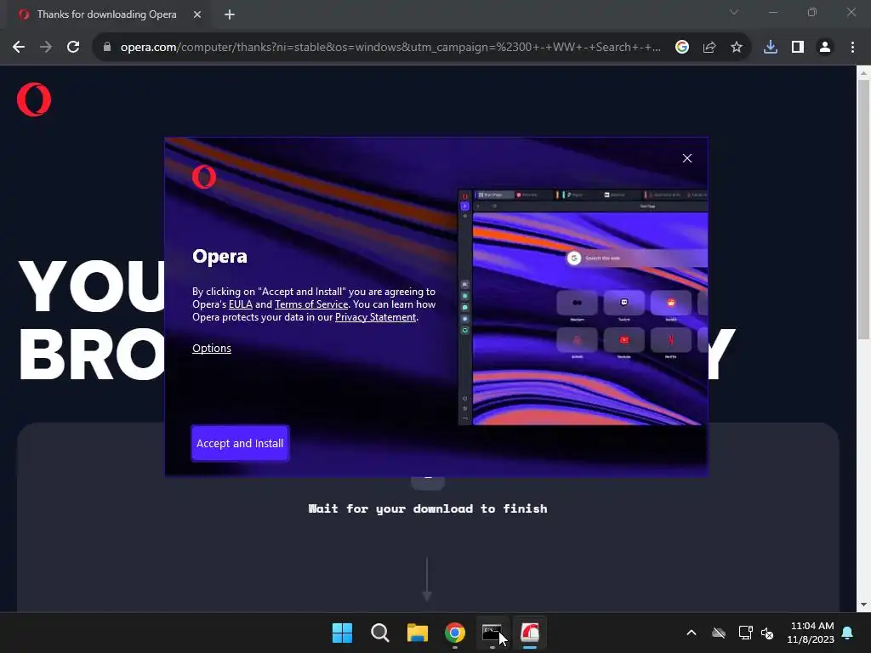Viewport: 871px width, 653px height.
Task: Open the Chrome downloads panel
Action: (771, 48)
